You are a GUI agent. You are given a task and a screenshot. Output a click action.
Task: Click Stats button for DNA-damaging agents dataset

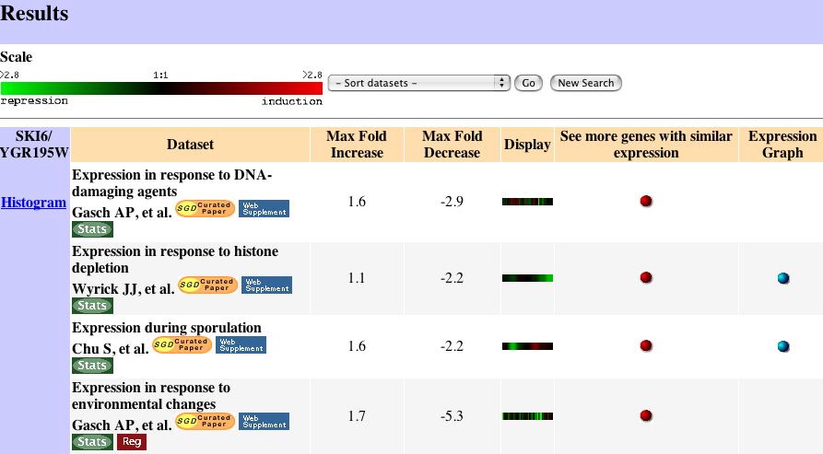[92, 228]
